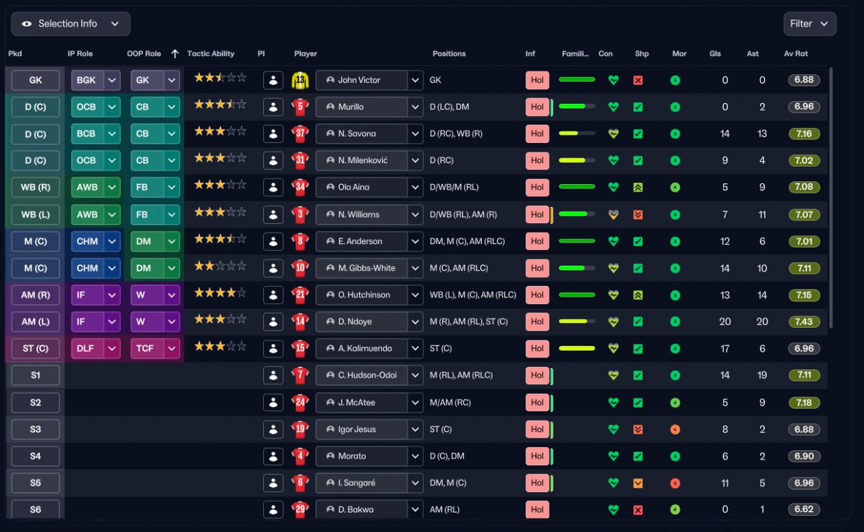The width and height of the screenshot is (864, 532).
Task: Click the AM (L) picked position button
Action: coord(36,322)
